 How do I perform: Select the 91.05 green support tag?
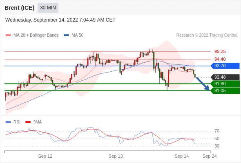pos(225,90)
